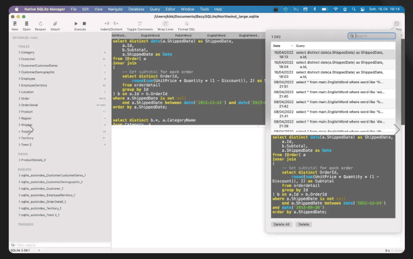Click the battery status icon
The height and width of the screenshot is (259, 413).
click(324, 9)
